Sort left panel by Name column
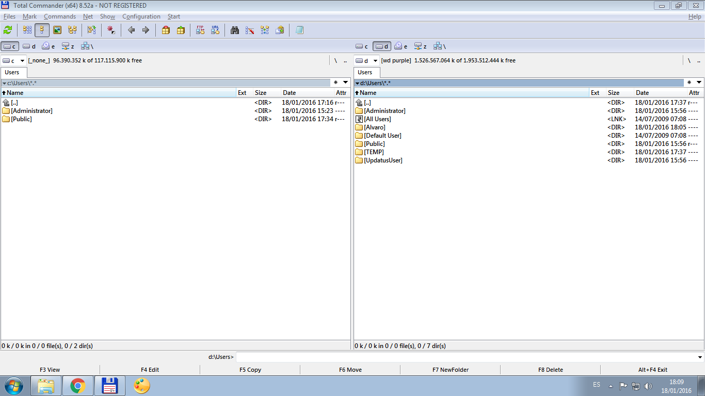705x396 pixels. coord(118,93)
